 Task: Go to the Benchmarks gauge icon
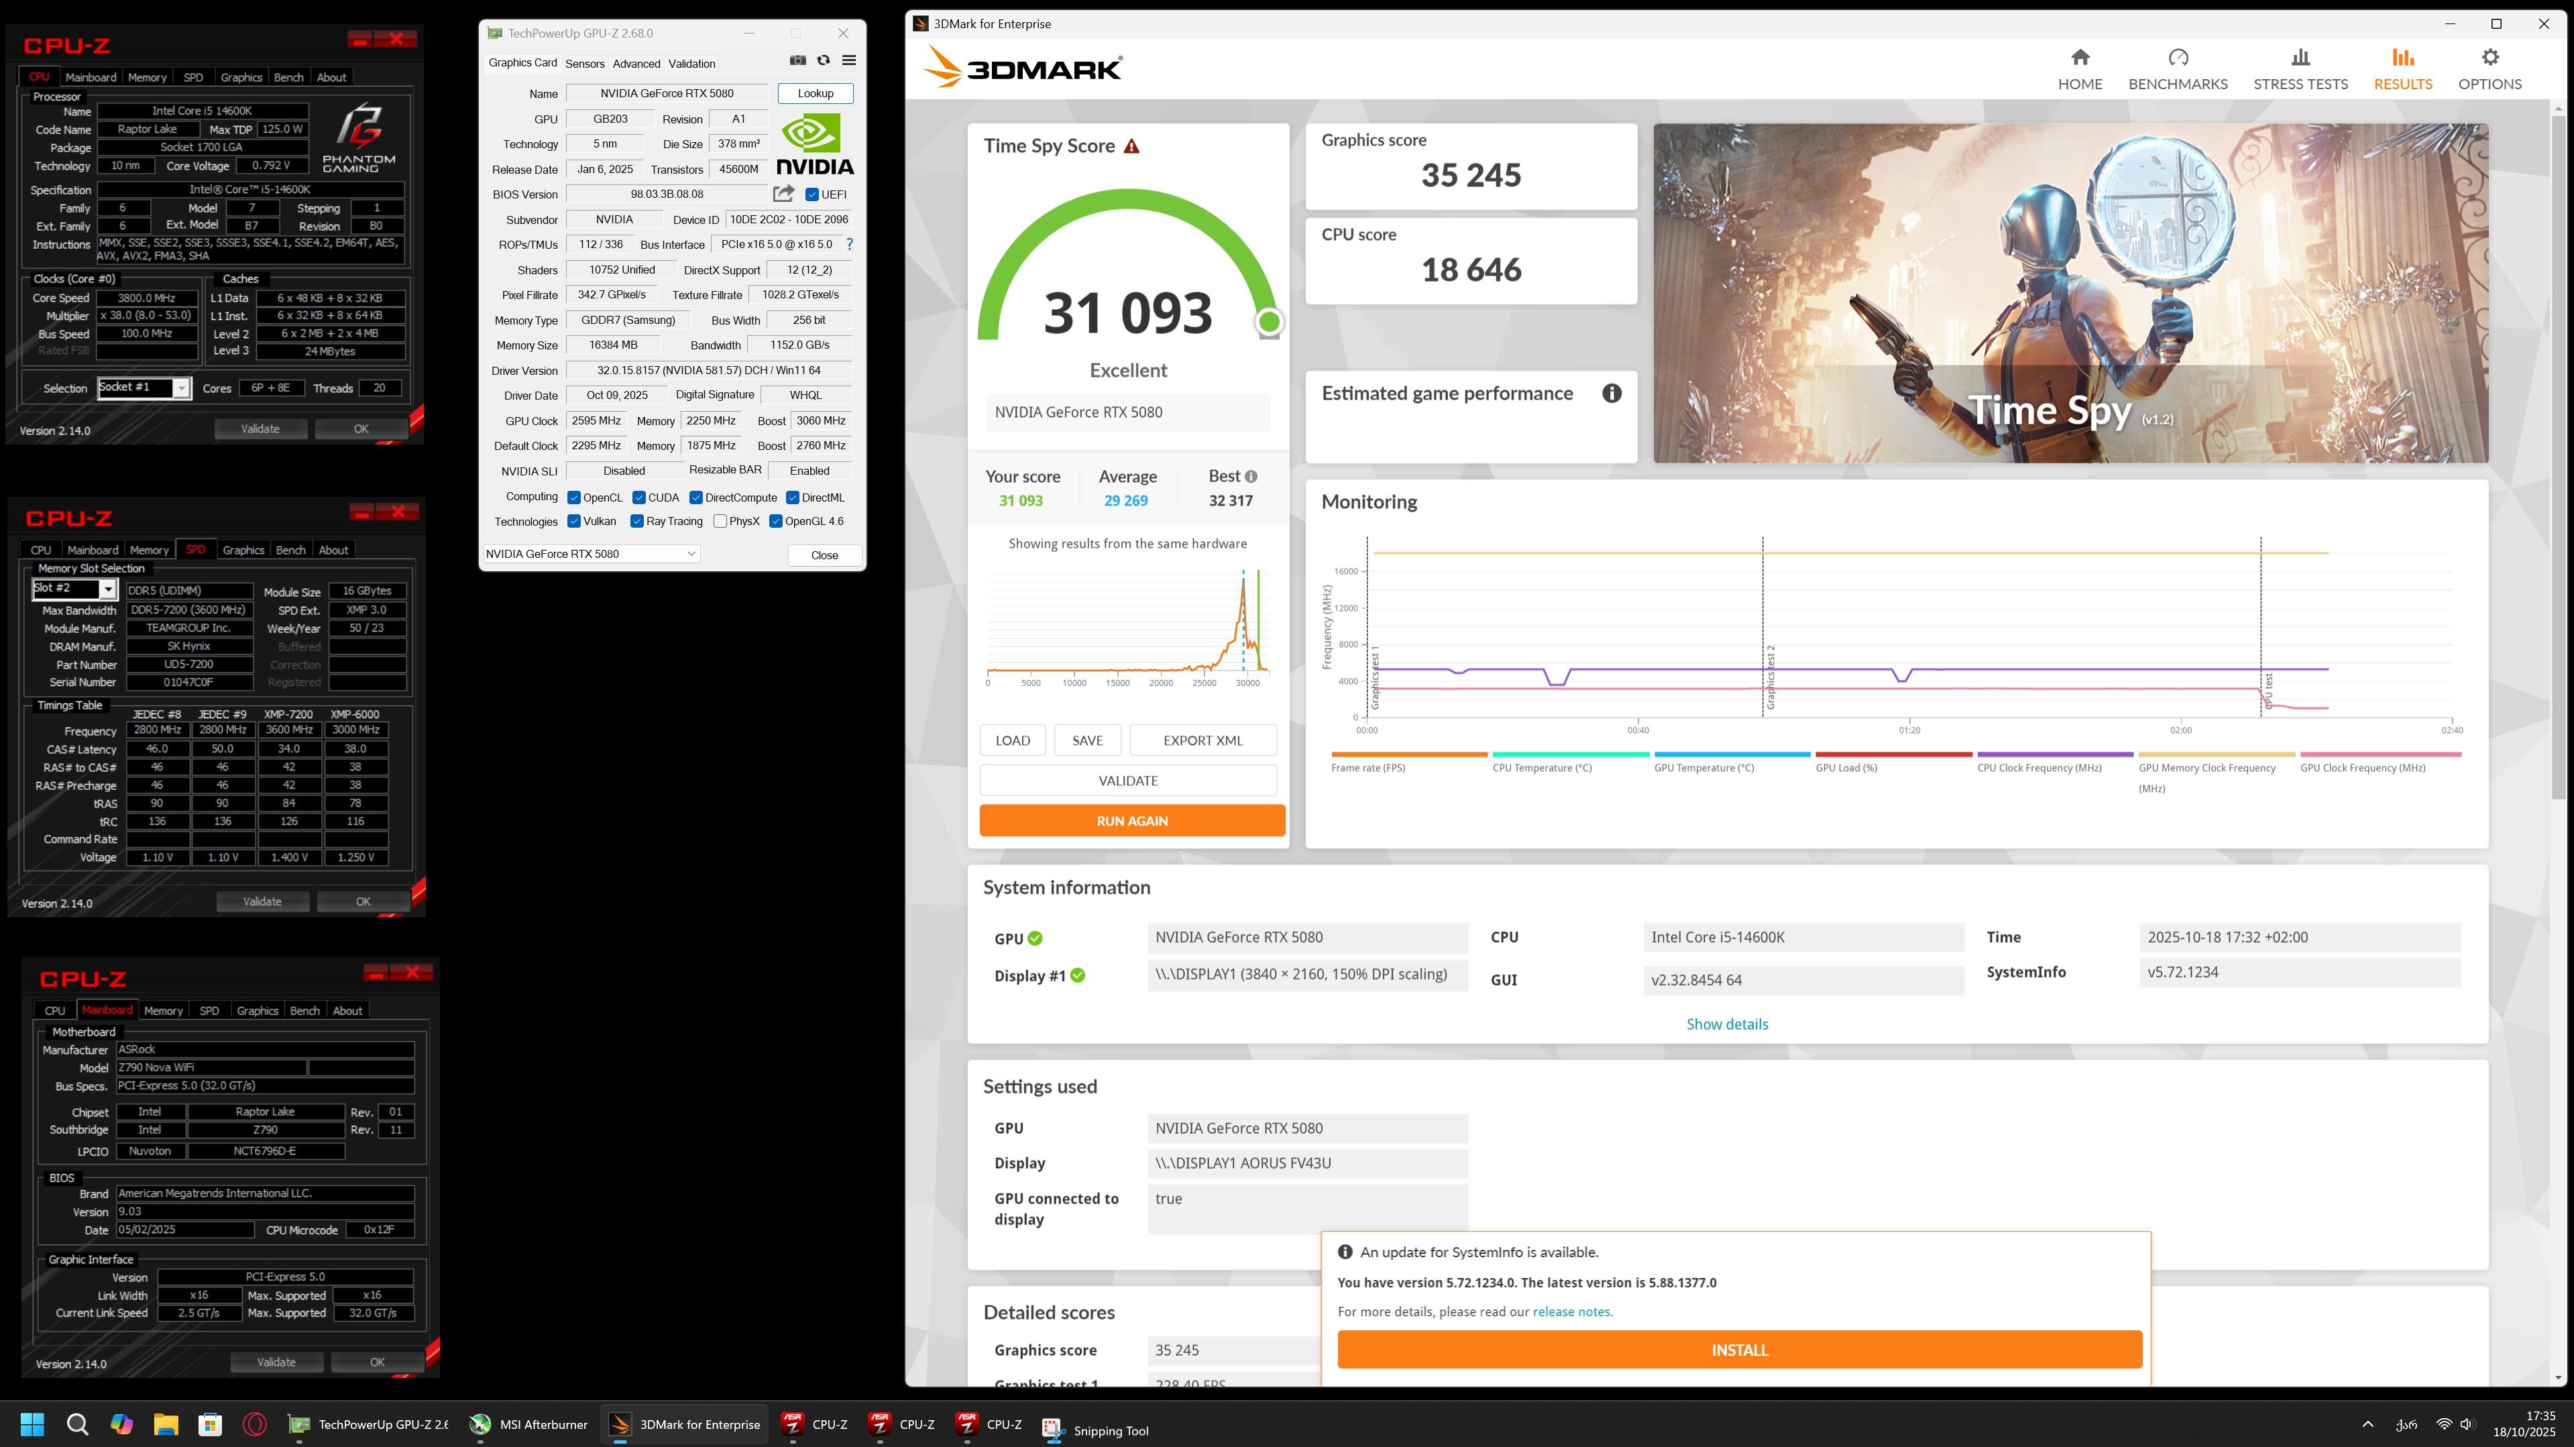(2178, 58)
